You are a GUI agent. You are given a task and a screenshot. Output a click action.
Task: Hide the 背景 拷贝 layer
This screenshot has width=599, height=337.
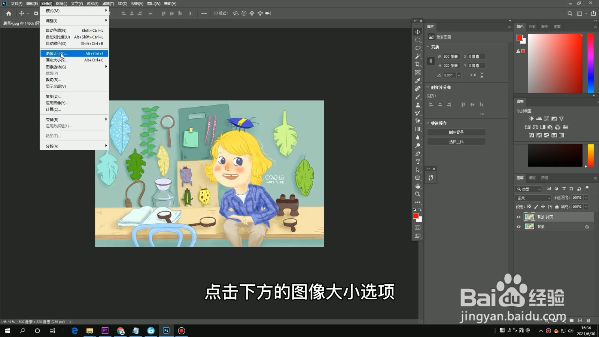point(519,217)
